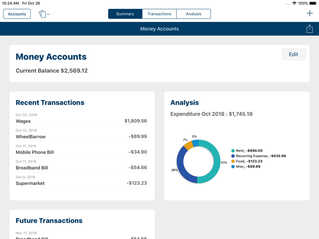
Task: Click the Future Transactions heading
Action: [x=49, y=221]
